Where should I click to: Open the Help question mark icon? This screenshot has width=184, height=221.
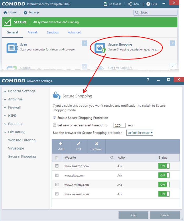(148, 4)
